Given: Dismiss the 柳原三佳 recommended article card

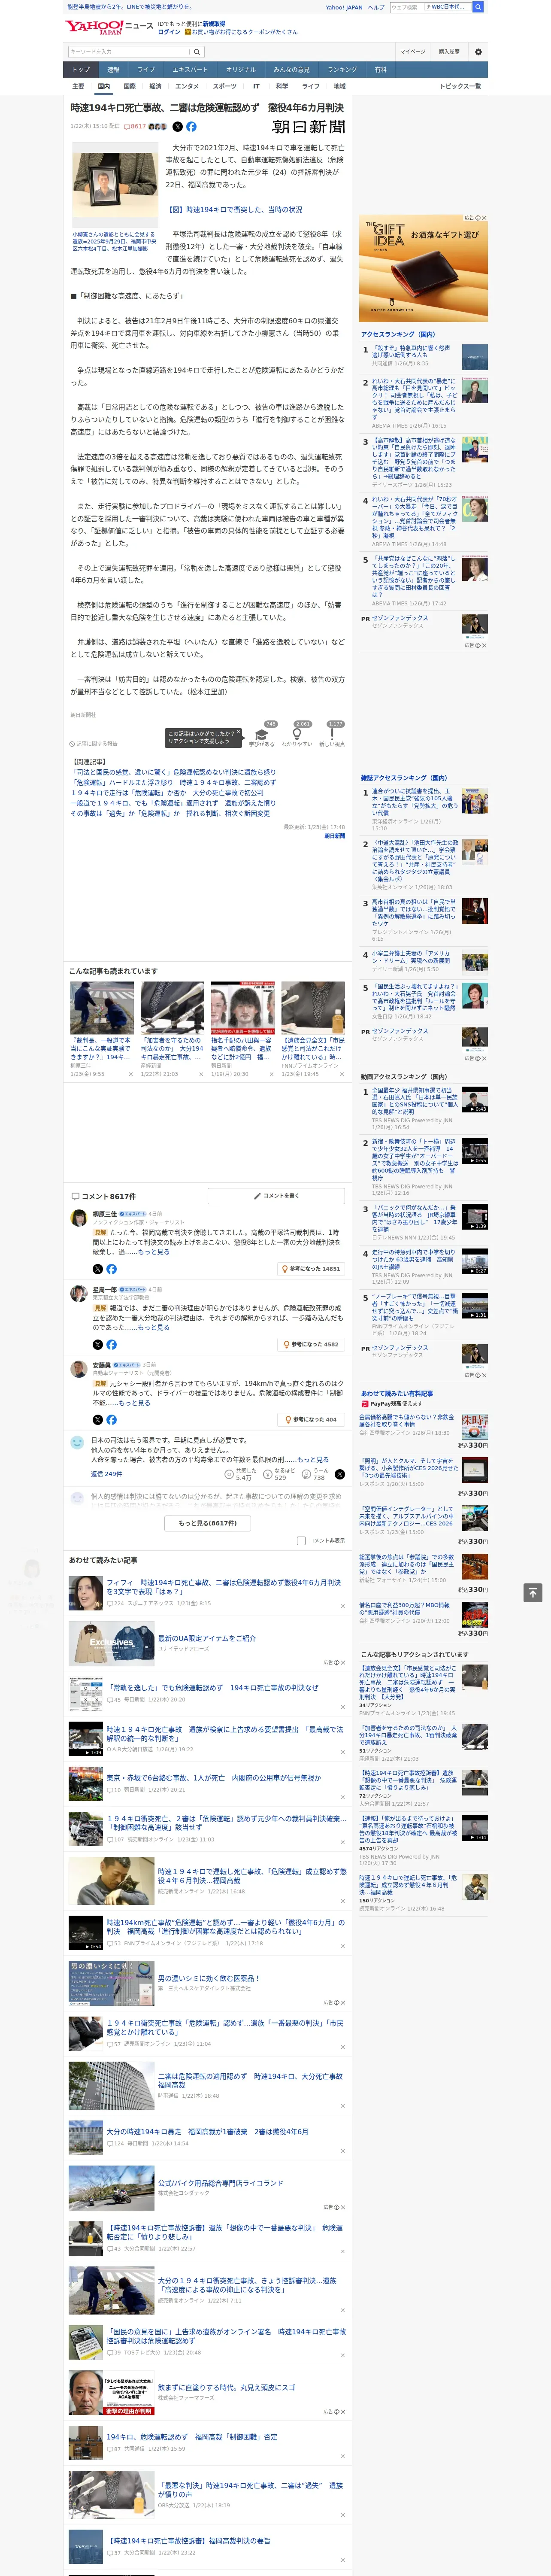Looking at the screenshot, I should [131, 1074].
